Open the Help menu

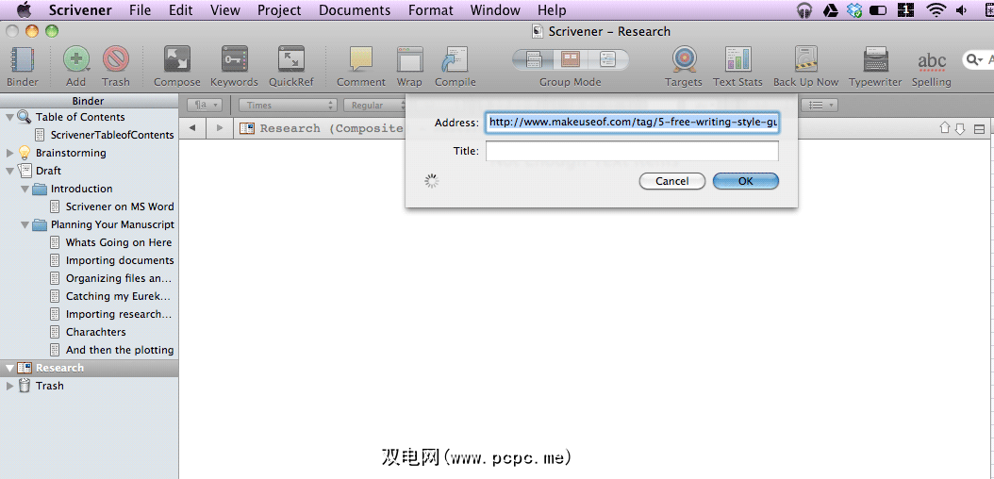[x=552, y=10]
